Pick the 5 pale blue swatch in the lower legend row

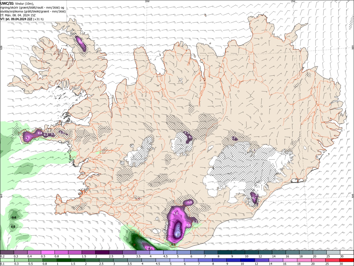[177, 260]
